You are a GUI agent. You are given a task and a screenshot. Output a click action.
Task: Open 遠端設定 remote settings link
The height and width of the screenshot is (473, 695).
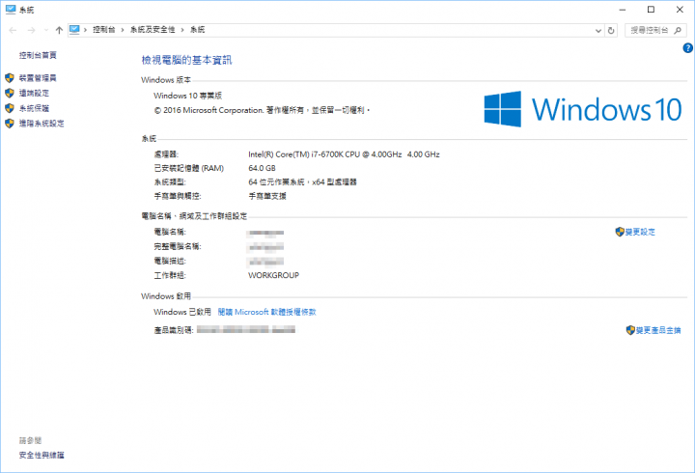[34, 93]
